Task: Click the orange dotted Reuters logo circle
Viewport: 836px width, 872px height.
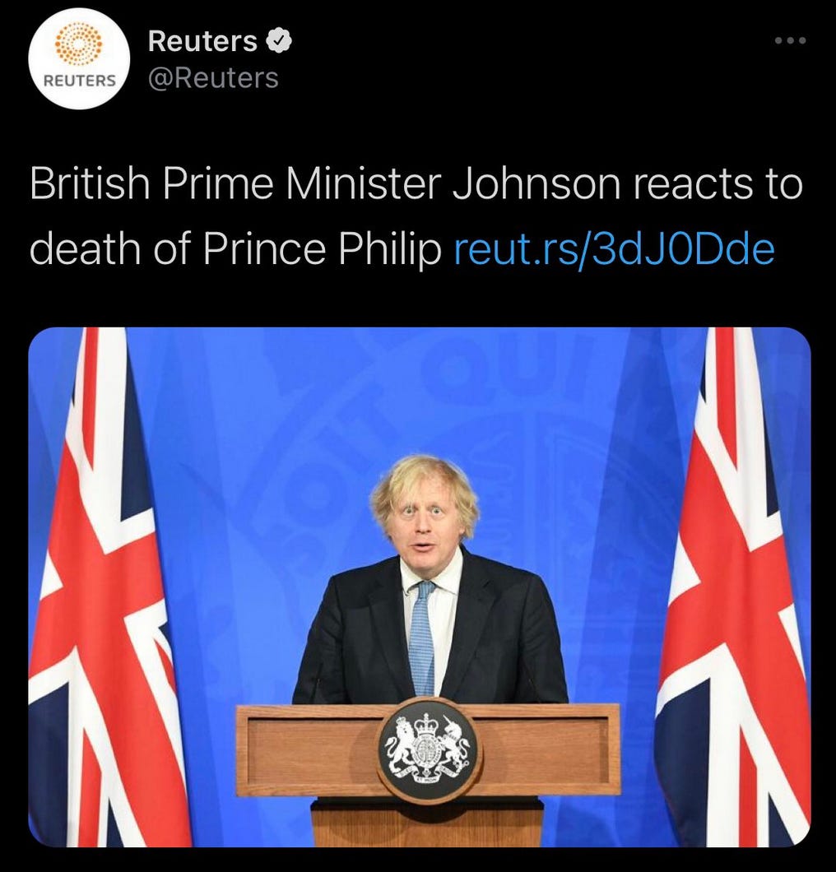Action: tap(79, 44)
